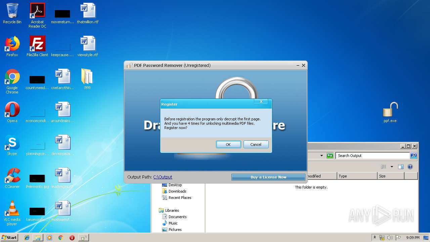
Task: Select the mostmanuf document icon
Action: (62, 211)
